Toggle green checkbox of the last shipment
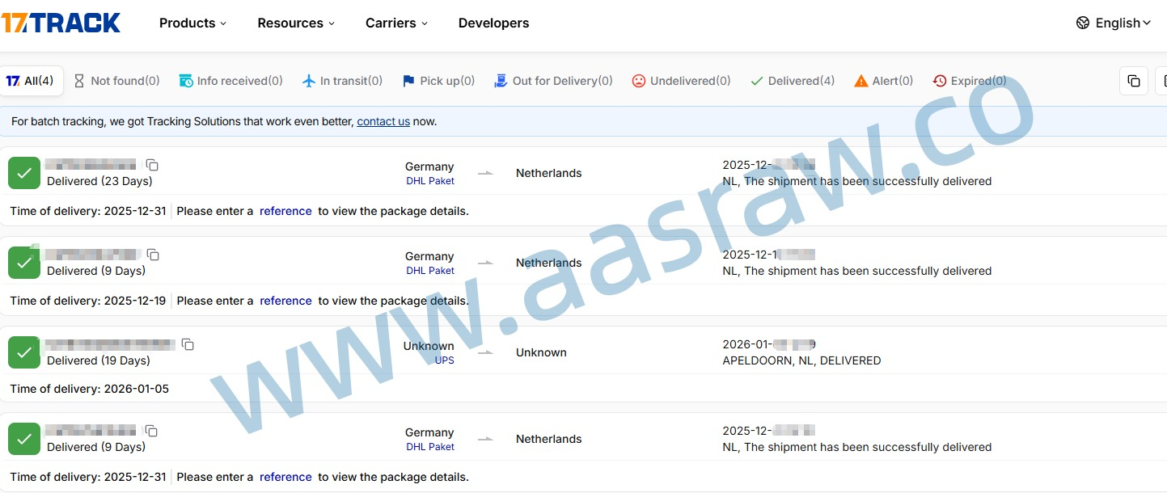 [x=24, y=439]
